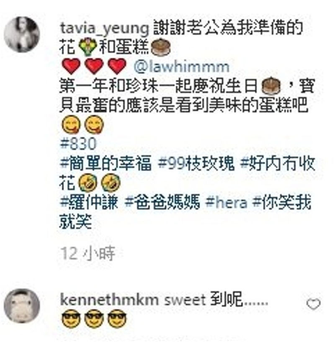
Task: Open the #830 hashtag
Action: tap(78, 144)
